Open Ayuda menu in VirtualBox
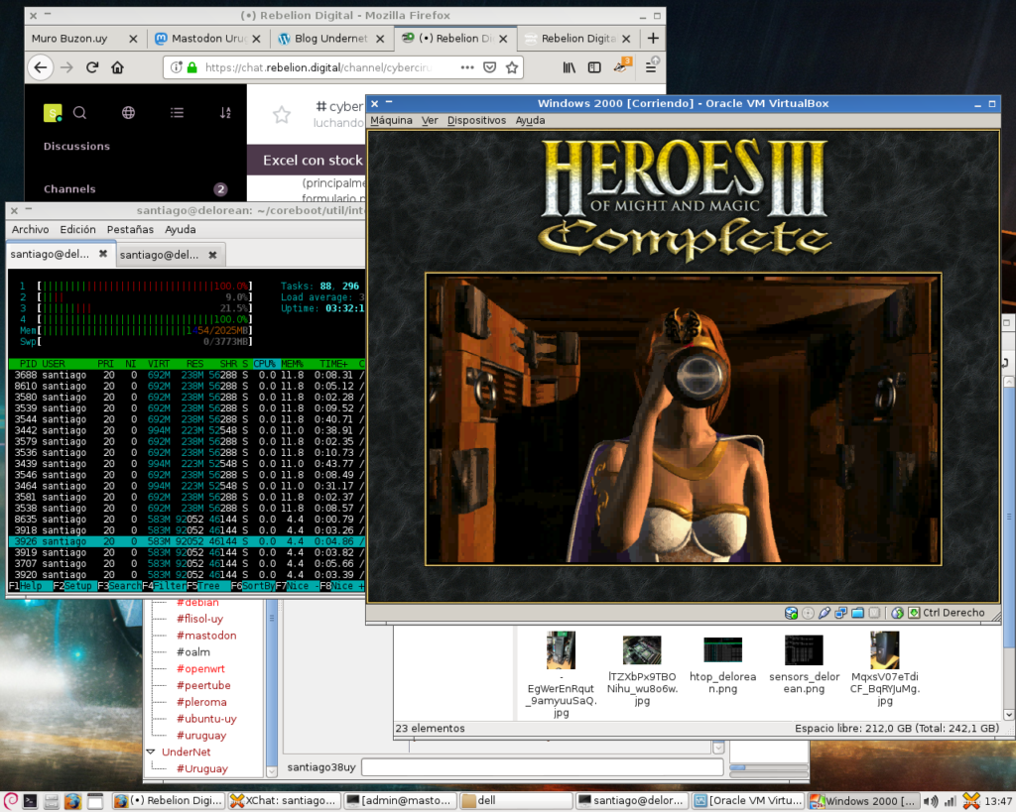Viewport: 1016px width, 812px height. click(530, 120)
